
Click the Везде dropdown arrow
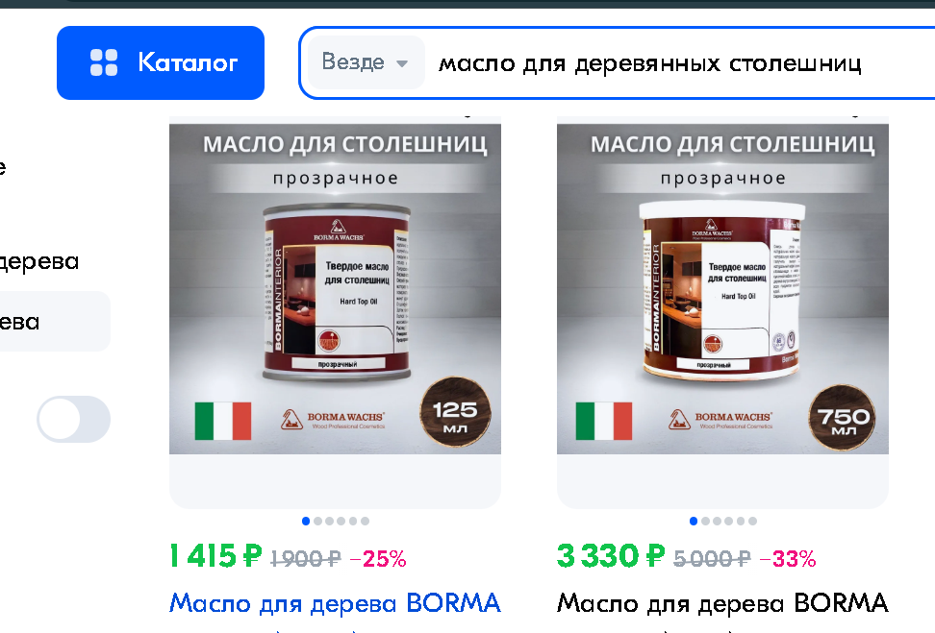pyautogui.click(x=402, y=63)
